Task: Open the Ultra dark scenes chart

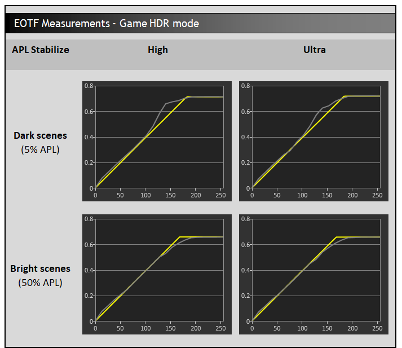Action: coord(313,142)
